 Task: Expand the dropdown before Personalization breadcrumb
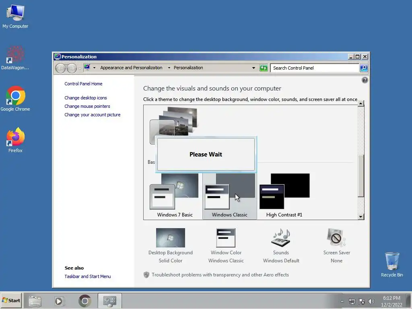point(169,68)
